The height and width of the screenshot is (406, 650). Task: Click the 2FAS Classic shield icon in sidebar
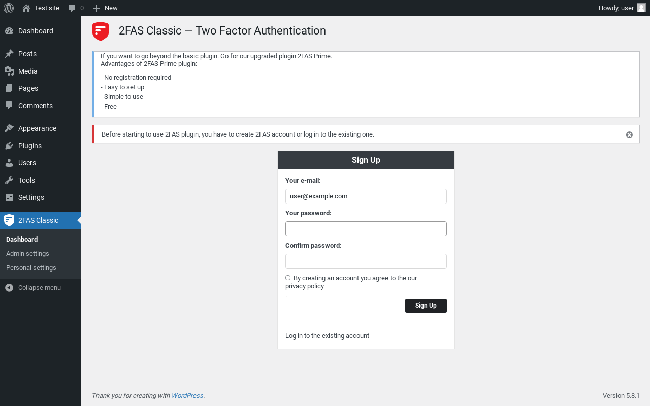point(9,220)
